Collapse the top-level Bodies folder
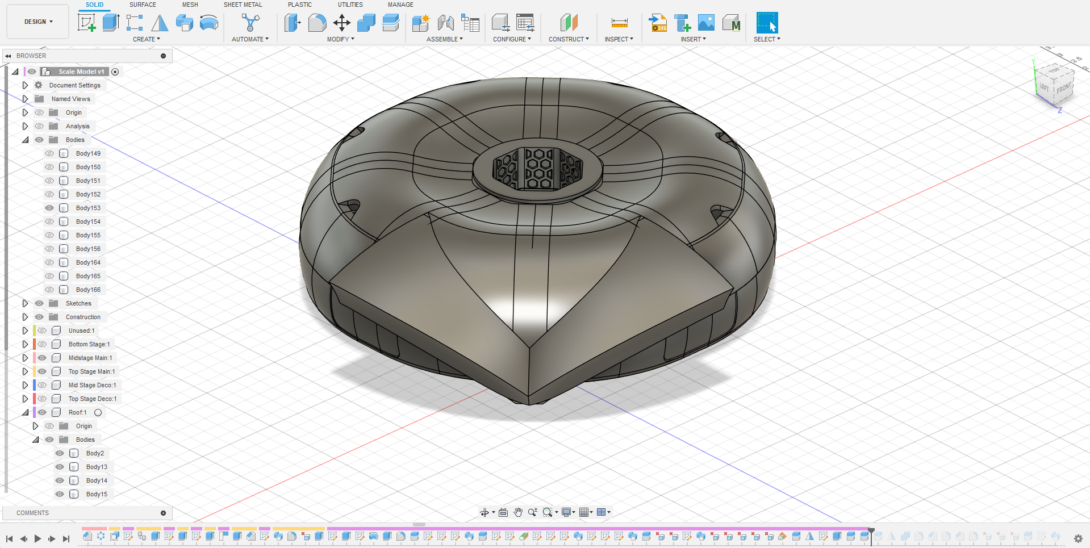Viewport: 1090px width, 548px height. click(x=25, y=140)
